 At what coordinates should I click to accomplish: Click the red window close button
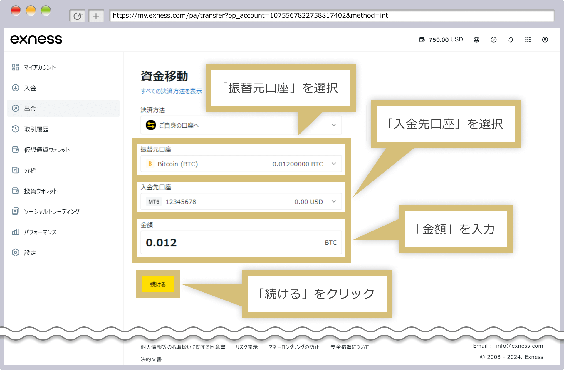point(16,11)
